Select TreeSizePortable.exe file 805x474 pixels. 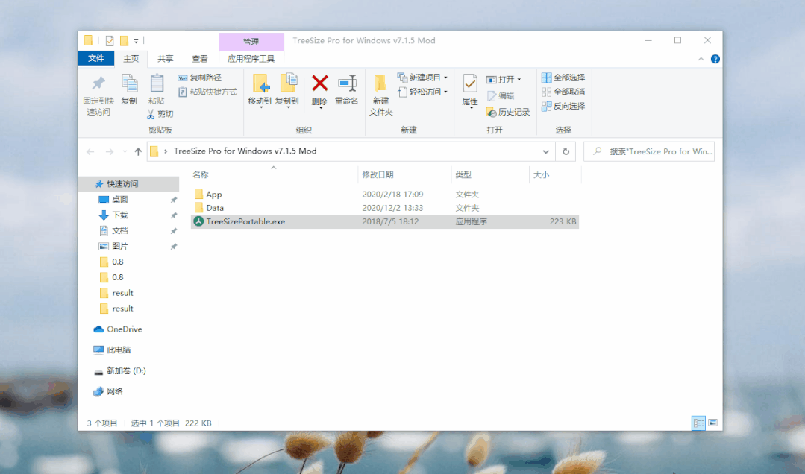384,221
